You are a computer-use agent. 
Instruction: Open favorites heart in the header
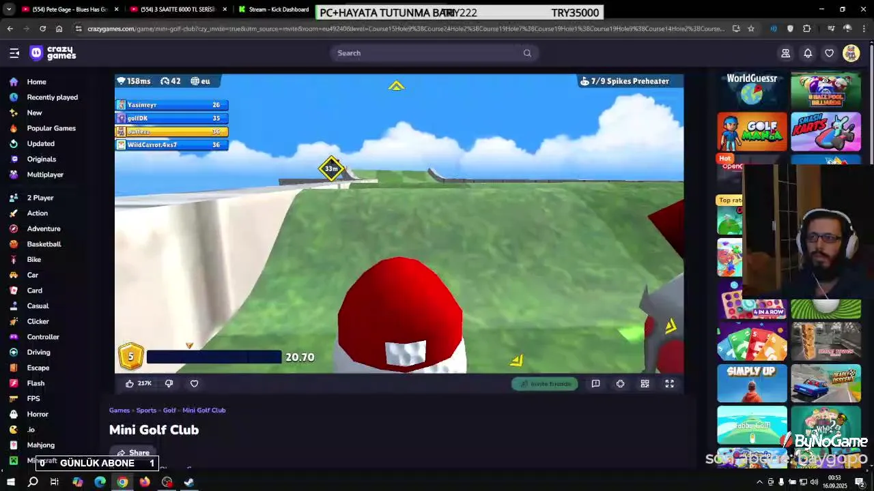(830, 53)
